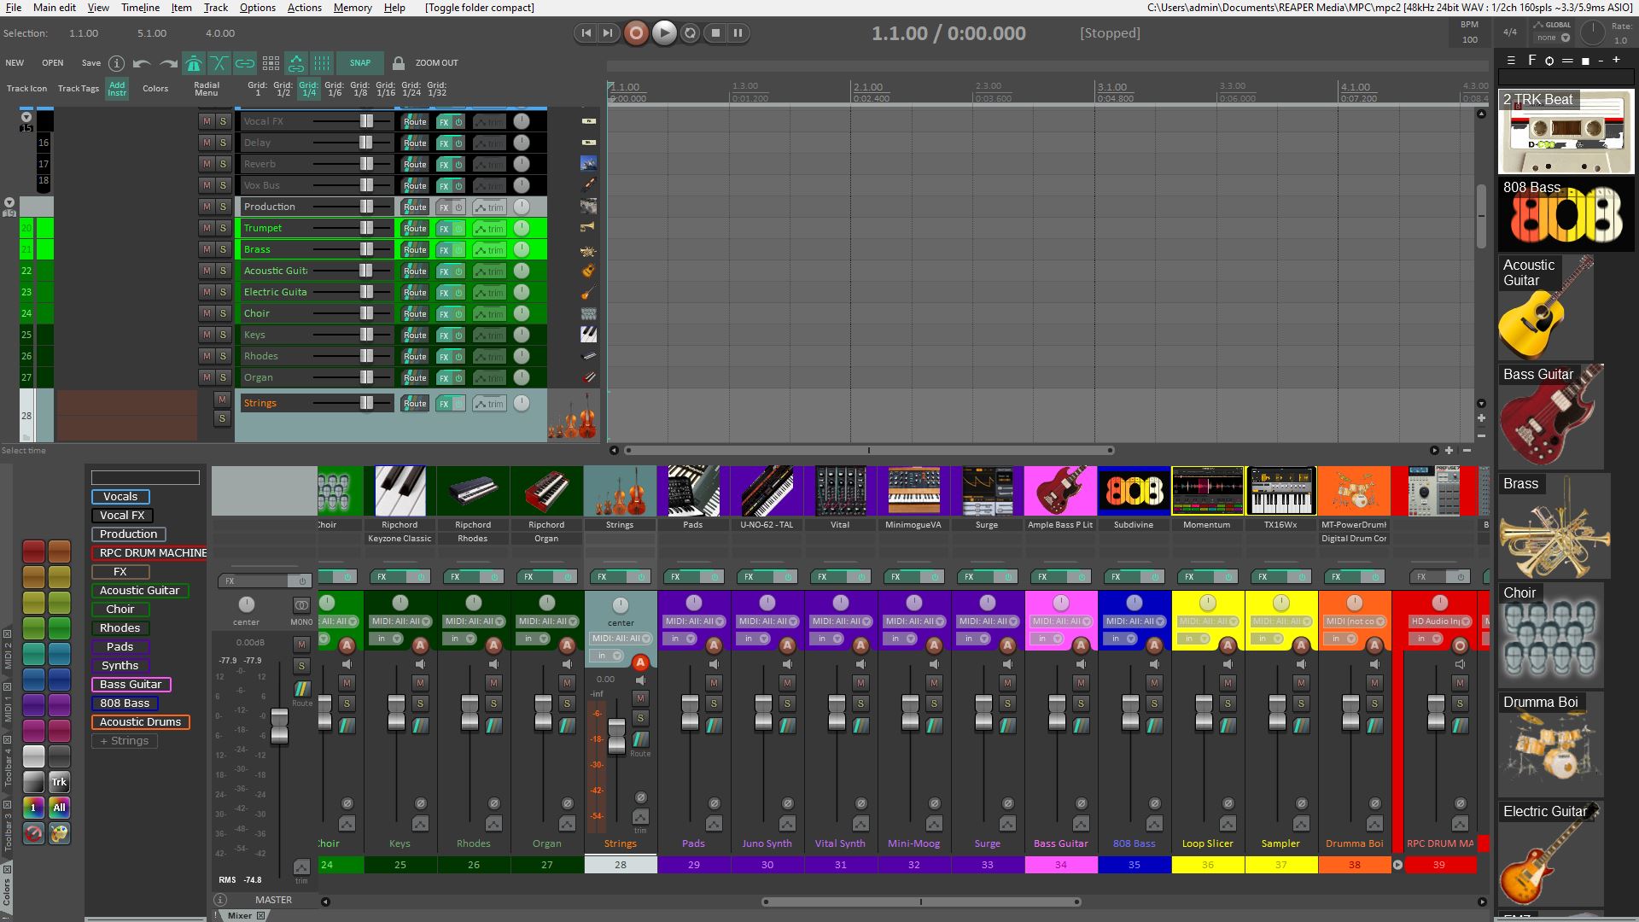
Task: Click the envelope-link icon in toolbar
Action: (296, 63)
